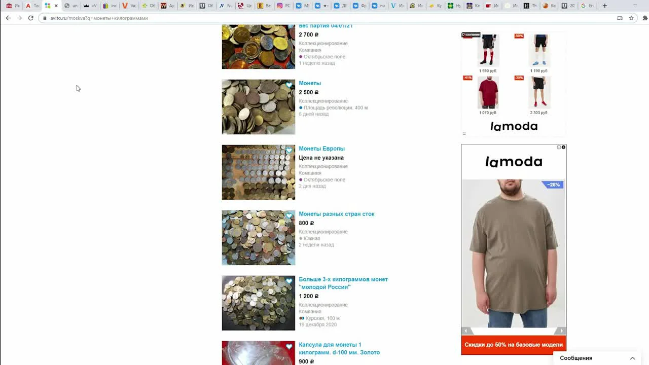
Task: Open "Капсула для монеты 1 килограмм" link
Action: point(339,348)
